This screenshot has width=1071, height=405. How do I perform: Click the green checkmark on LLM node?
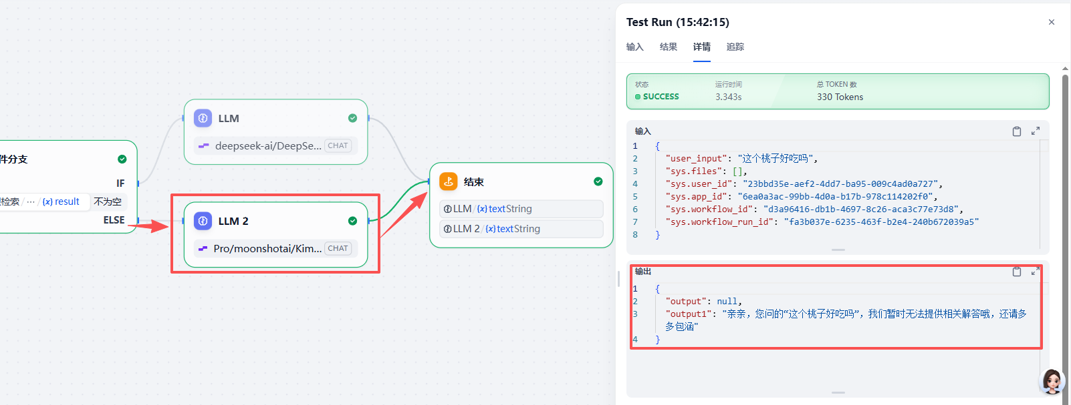tap(352, 118)
